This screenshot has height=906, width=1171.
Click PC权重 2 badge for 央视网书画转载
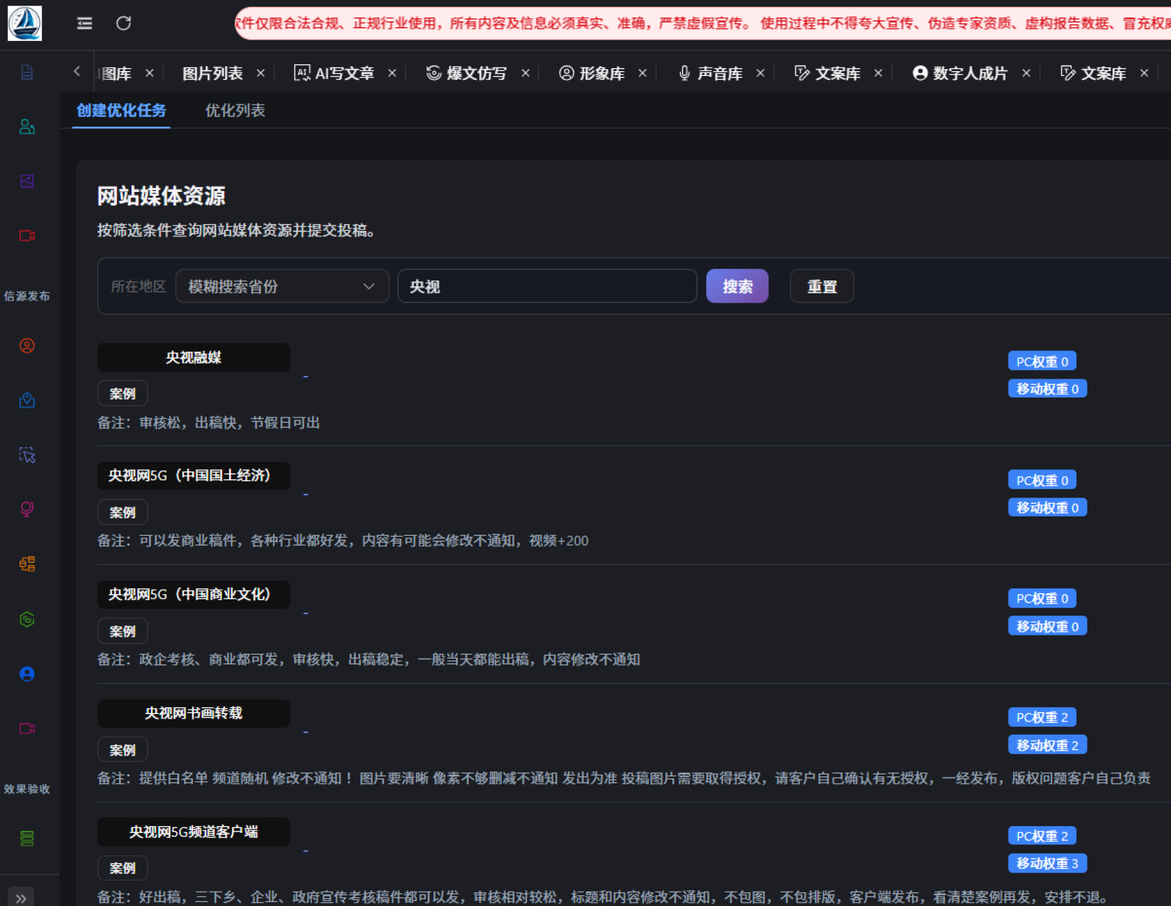tap(1042, 717)
